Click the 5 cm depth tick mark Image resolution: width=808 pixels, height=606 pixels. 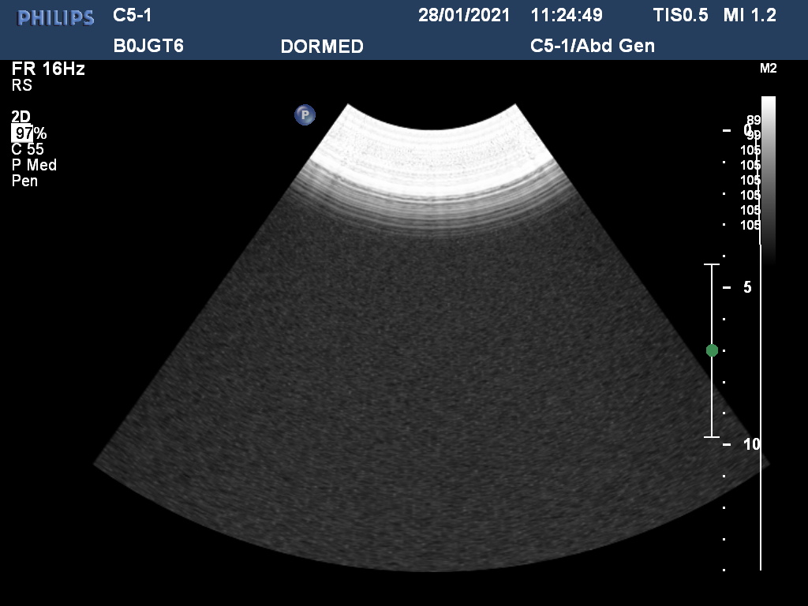tap(726, 287)
